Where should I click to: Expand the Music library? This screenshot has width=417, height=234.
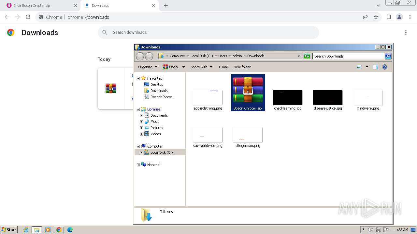click(141, 122)
